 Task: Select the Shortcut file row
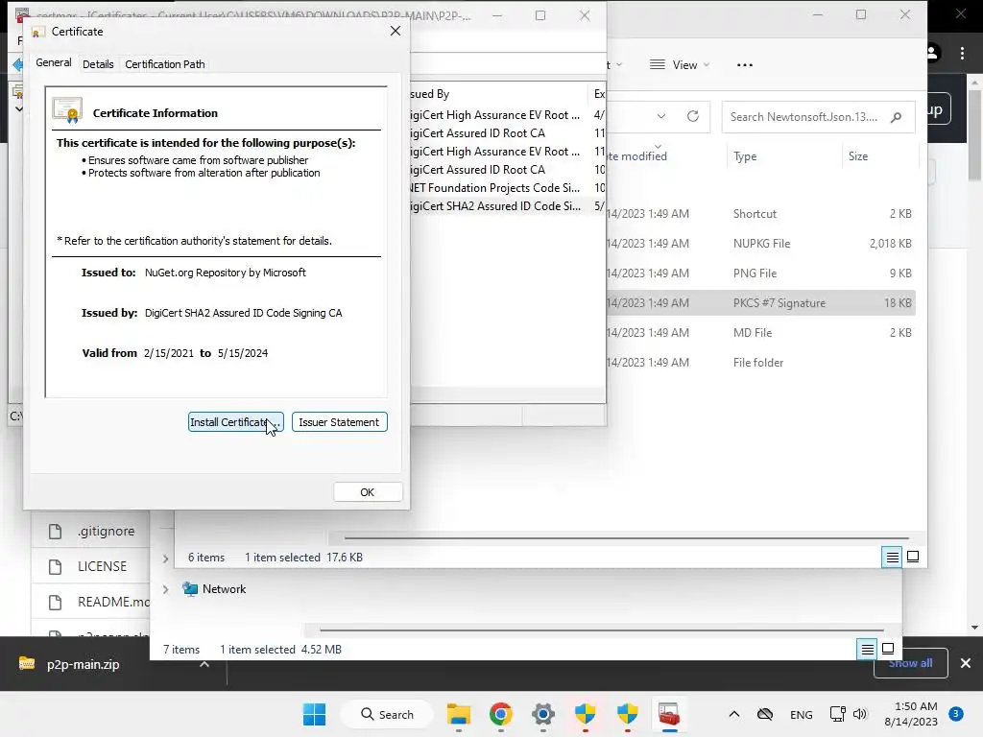tap(760, 214)
